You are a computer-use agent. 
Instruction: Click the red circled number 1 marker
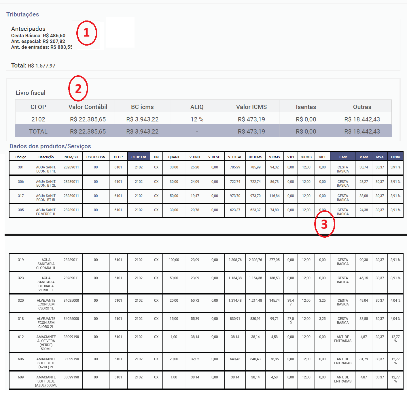point(87,33)
